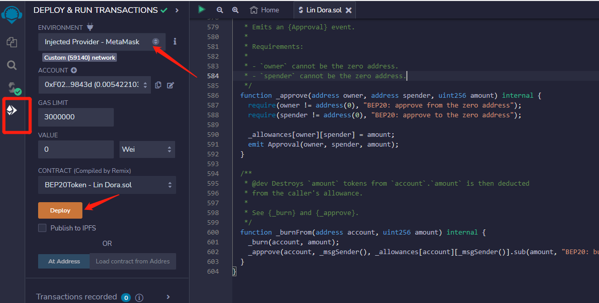Open the Solidity Compiler sidebar icon
This screenshot has height=303, width=599.
(x=14, y=88)
